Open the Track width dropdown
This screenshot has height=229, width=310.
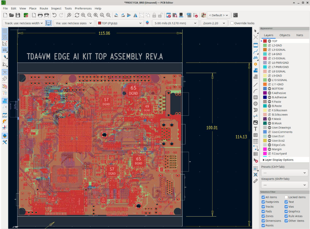[x=24, y=23]
